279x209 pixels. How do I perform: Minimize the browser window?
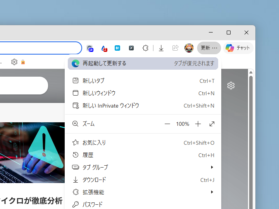pos(211,33)
